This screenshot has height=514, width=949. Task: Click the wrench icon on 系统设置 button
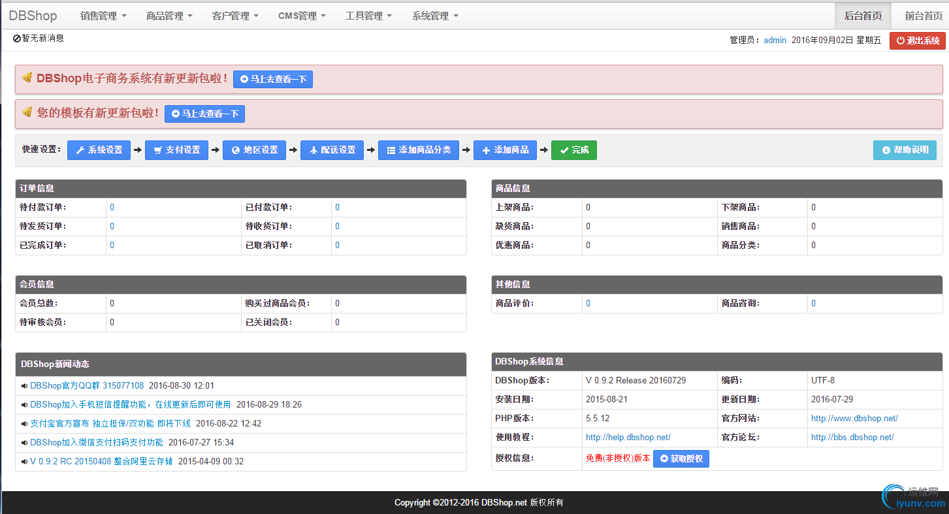80,150
